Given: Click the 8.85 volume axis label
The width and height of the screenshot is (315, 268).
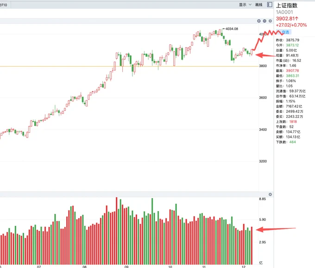Looking at the screenshot, I should [x=262, y=199].
